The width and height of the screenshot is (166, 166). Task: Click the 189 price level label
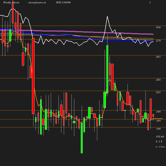tap(158, 121)
